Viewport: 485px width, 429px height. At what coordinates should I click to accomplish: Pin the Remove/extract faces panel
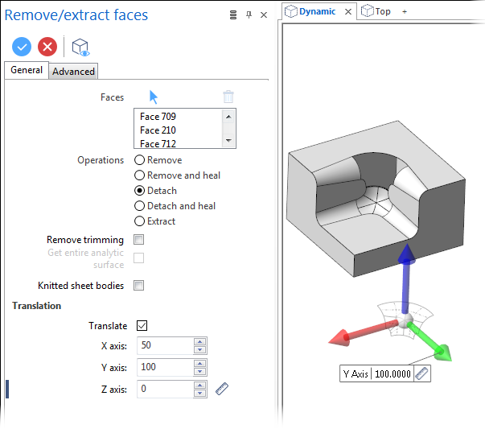249,14
